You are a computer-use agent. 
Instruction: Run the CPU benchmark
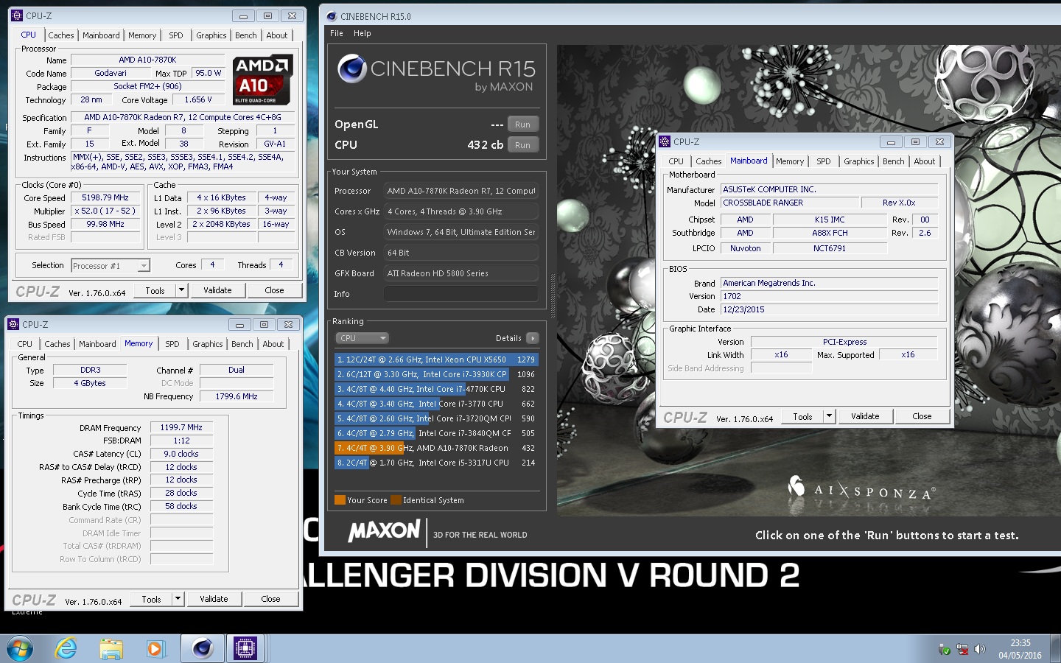[523, 145]
